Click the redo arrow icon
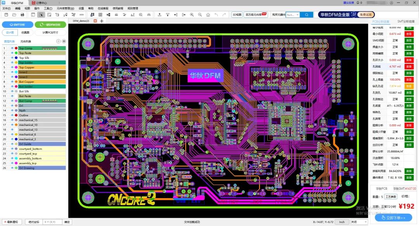 click(x=224, y=15)
